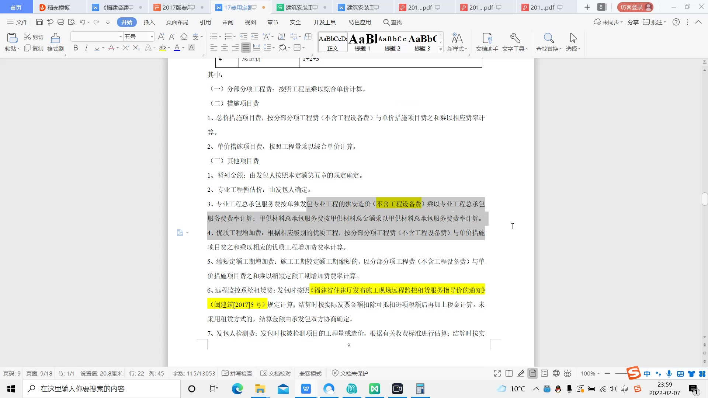Image resolution: width=708 pixels, height=398 pixels.
Task: Click the 访客登录 login button
Action: pos(635,7)
